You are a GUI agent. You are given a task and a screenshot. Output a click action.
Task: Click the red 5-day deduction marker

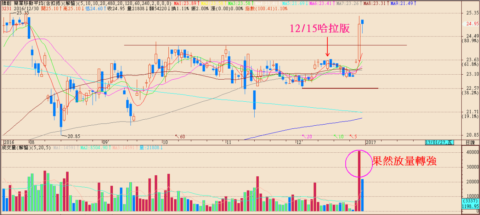353,137
